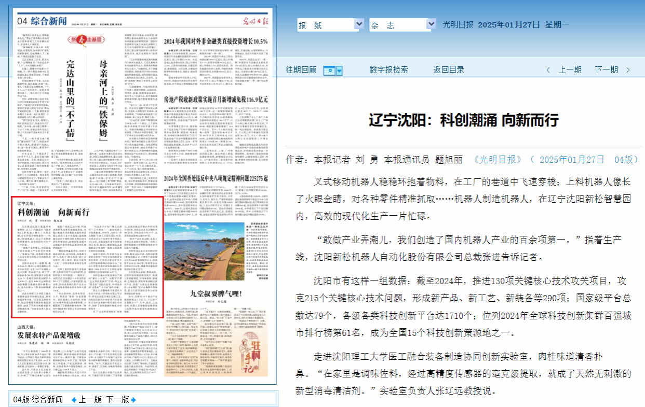Go to previous page via 上一版
This screenshot has width=645, height=407.
(90, 399)
